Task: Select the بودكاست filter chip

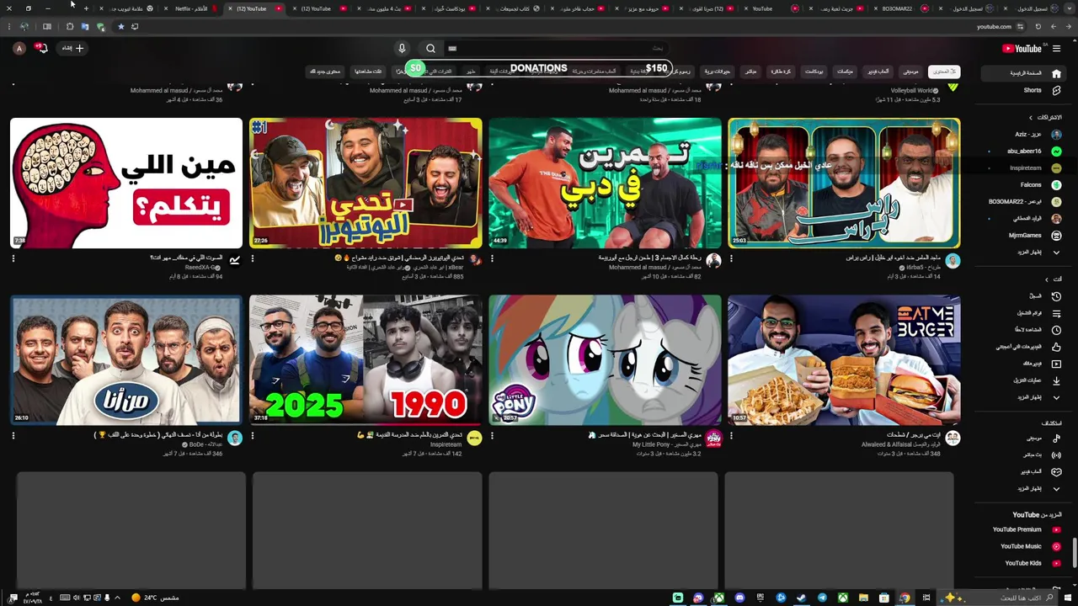Action: point(814,72)
